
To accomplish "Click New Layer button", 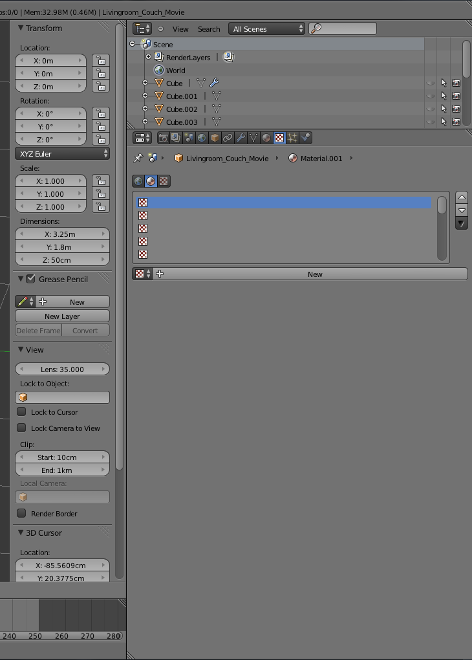I will click(62, 316).
